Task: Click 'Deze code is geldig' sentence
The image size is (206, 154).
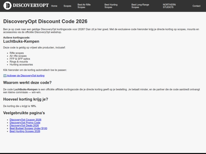Action: click(x=34, y=48)
